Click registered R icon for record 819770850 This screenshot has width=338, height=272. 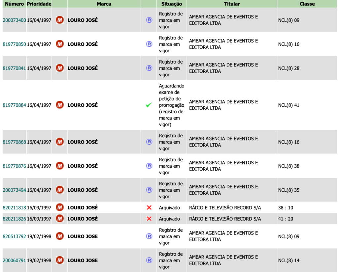pyautogui.click(x=149, y=44)
